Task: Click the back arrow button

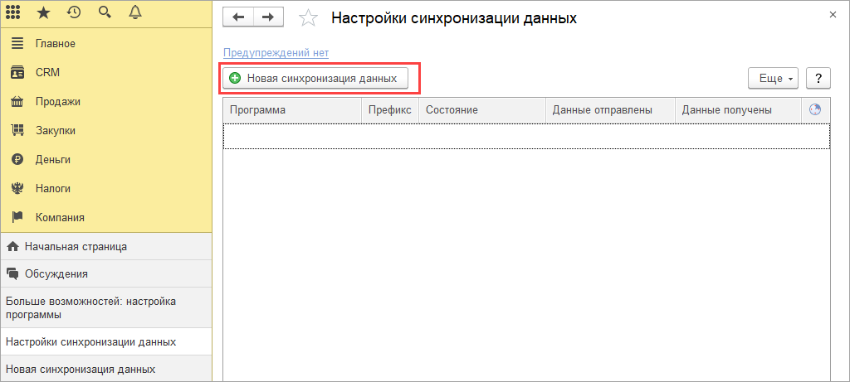Action: [239, 17]
